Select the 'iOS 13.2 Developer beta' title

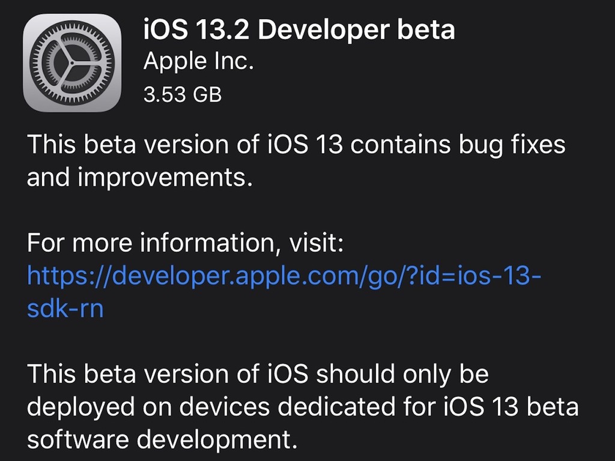(x=299, y=29)
